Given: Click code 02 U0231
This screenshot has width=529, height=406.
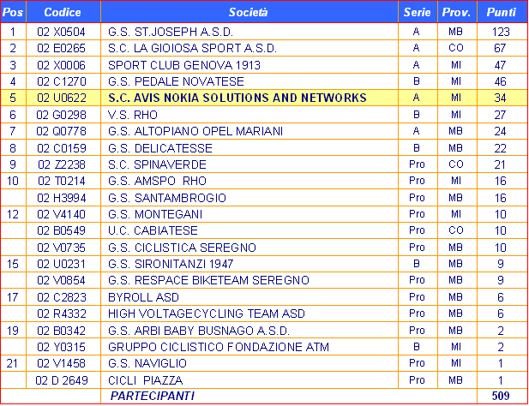Looking at the screenshot, I should pyautogui.click(x=62, y=264).
